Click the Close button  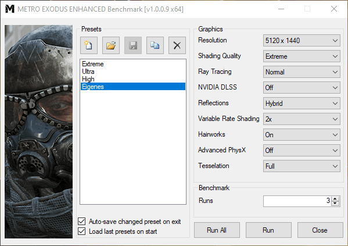coord(320,230)
